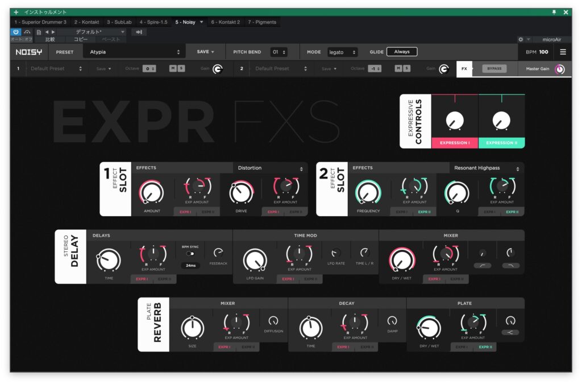Toggle the delay BPM Sync switch
582x384 pixels.
coord(190,254)
